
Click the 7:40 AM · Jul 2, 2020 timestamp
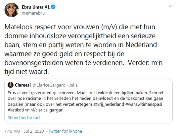click(x=24, y=131)
